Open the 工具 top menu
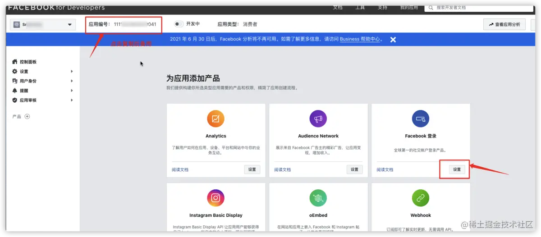The width and height of the screenshot is (541, 237). (x=360, y=8)
